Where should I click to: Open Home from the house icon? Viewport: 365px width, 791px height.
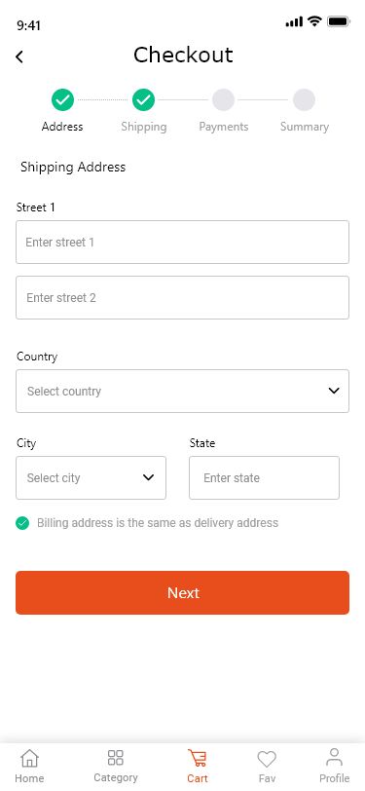(x=29, y=758)
